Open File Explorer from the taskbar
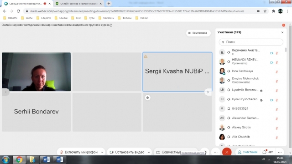The height and width of the screenshot is (164, 292). click(x=32, y=159)
